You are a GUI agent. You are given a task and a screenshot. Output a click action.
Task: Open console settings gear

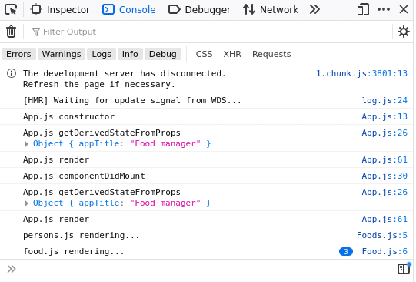pyautogui.click(x=403, y=32)
